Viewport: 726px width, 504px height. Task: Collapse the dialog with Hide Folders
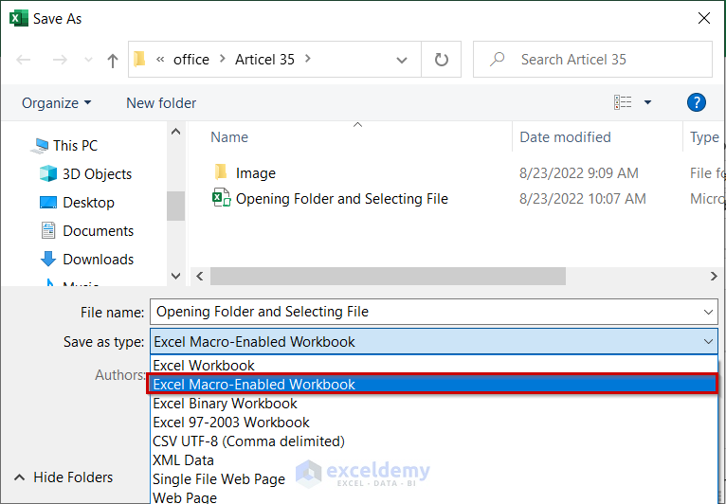tap(64, 477)
